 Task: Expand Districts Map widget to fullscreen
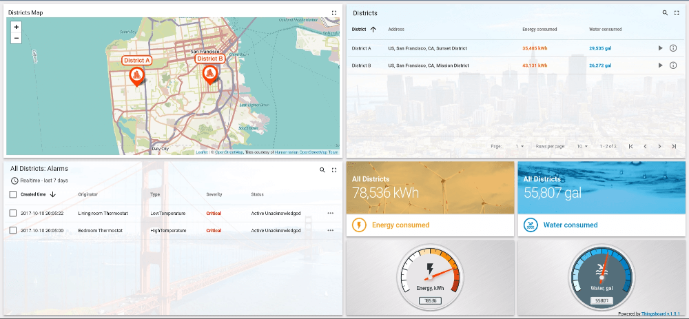(x=334, y=12)
